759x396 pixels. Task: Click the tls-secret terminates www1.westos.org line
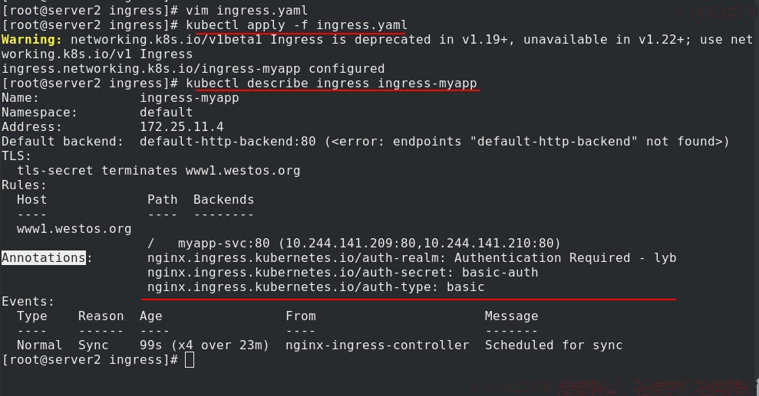[158, 171]
